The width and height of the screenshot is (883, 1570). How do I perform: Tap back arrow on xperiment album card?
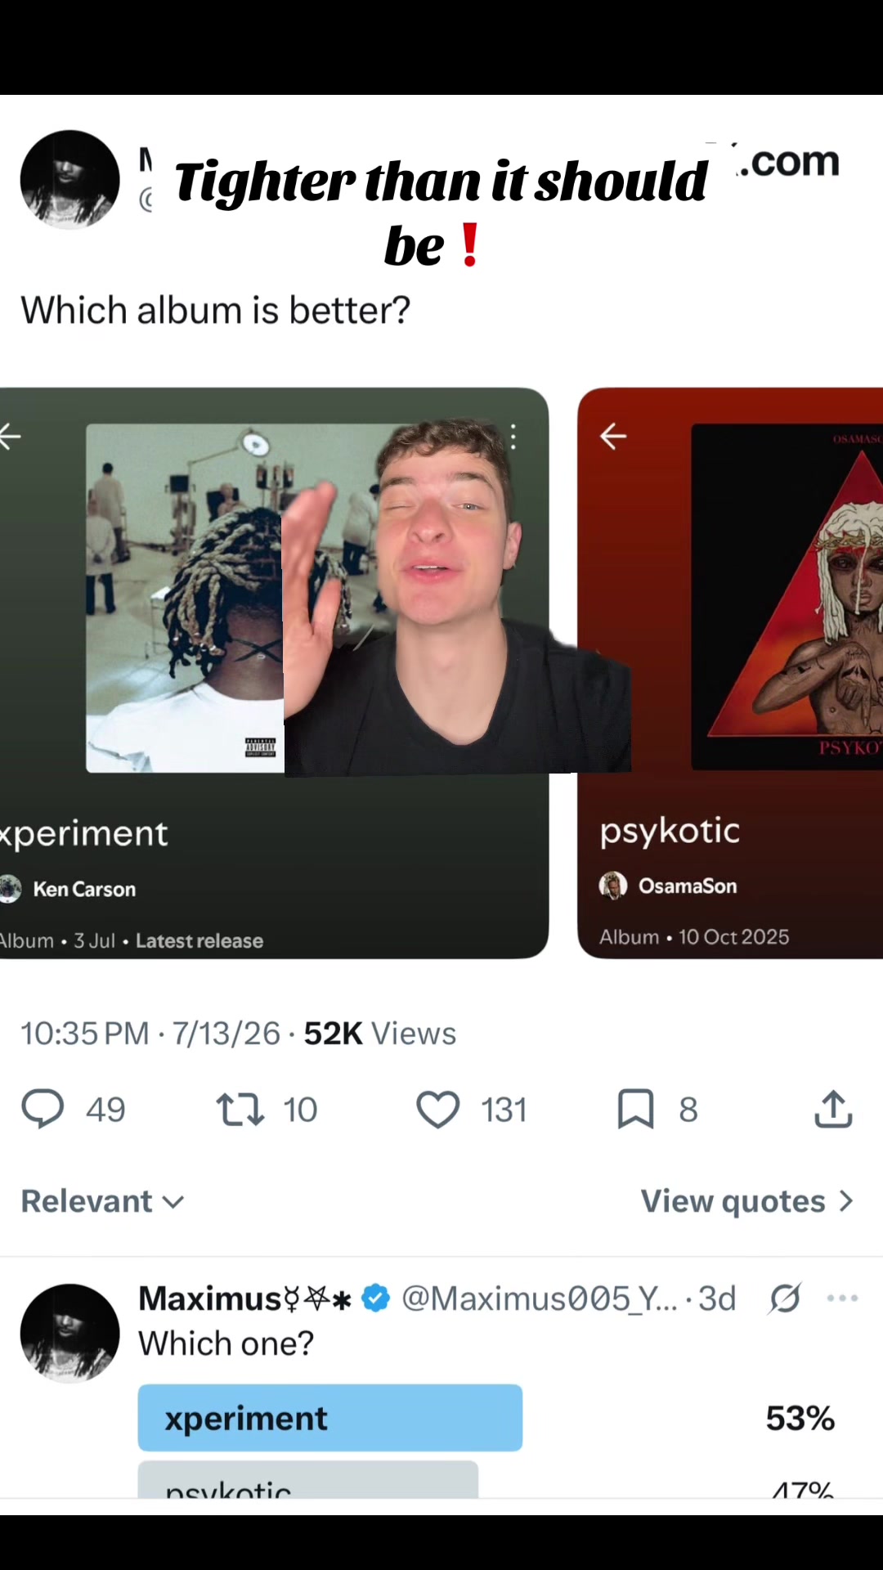point(10,437)
